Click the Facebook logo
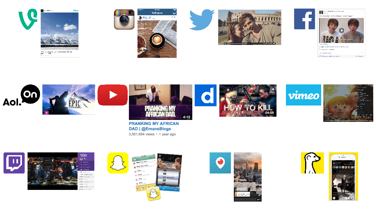 pos(305,19)
